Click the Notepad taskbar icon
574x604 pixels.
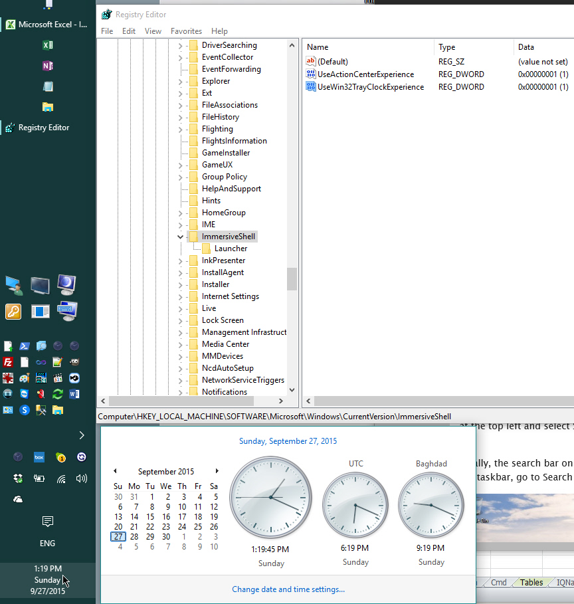47,86
